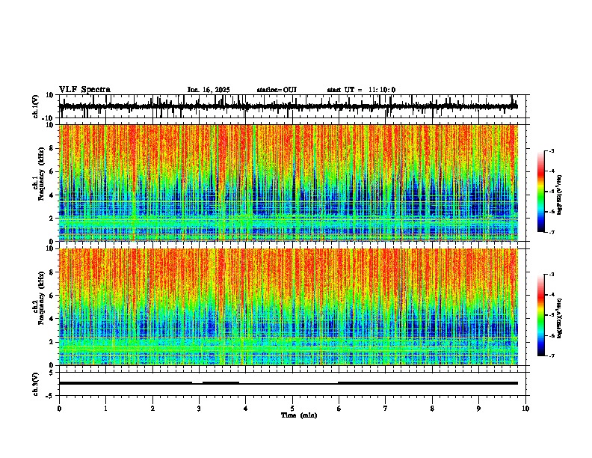Click the time axis tick label "3"
Image resolution: width=592 pixels, height=458 pixels.
199,409
